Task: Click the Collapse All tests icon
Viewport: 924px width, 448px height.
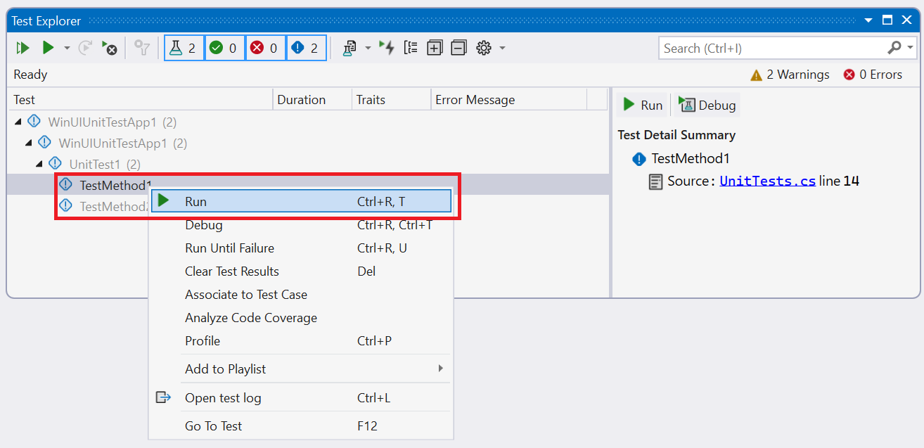Action: coord(458,48)
